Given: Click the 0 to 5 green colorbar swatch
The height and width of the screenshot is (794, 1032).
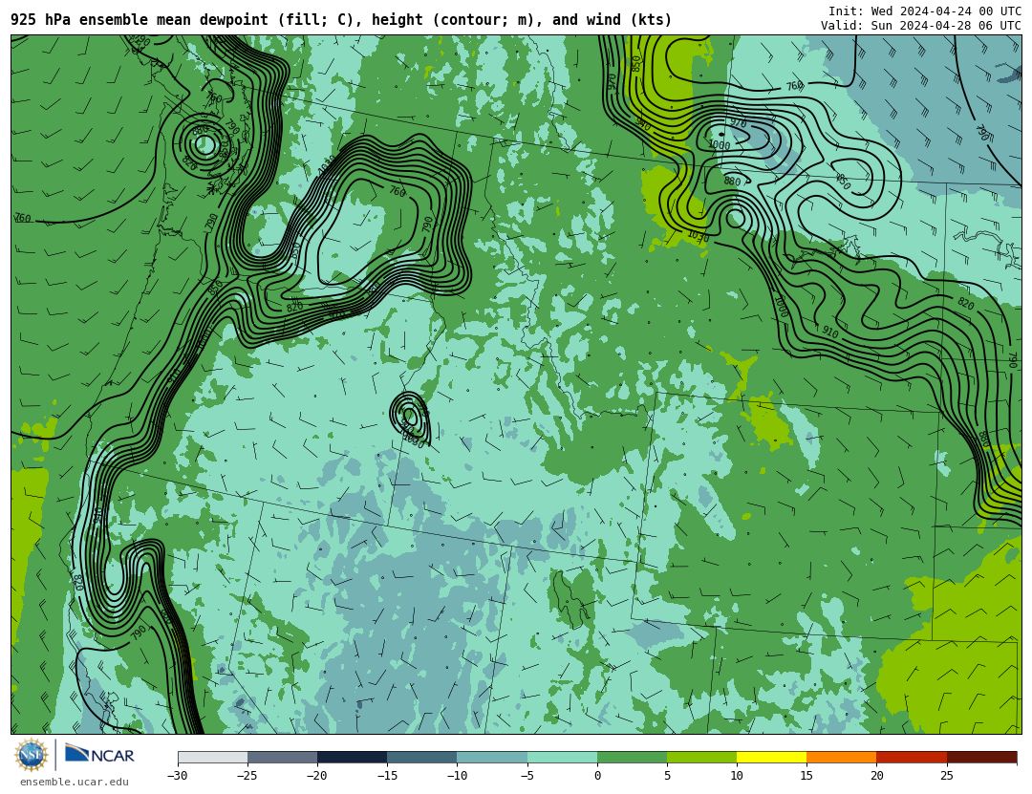Looking at the screenshot, I should point(632,757).
